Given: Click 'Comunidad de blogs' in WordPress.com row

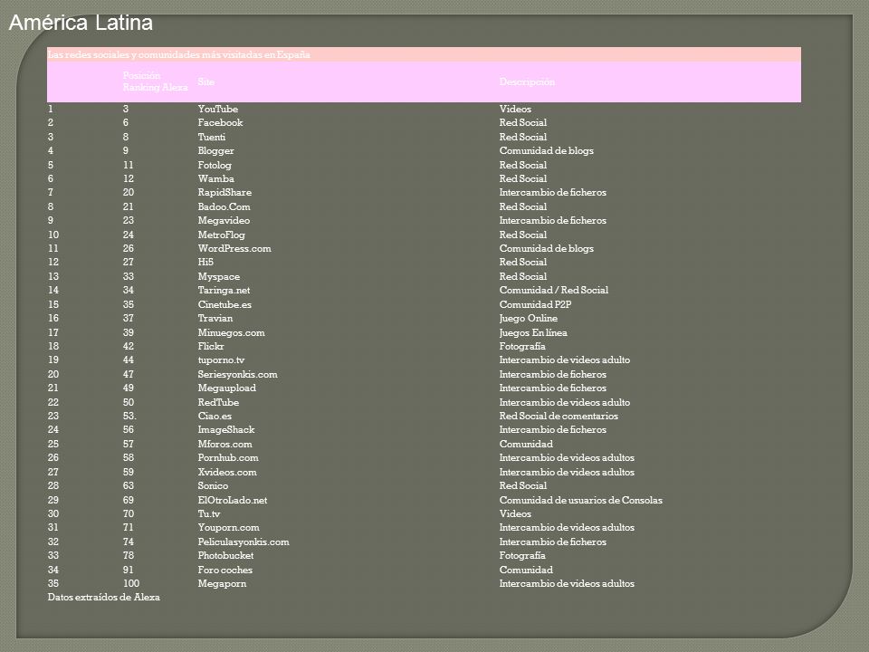Looking at the screenshot, I should click(546, 248).
